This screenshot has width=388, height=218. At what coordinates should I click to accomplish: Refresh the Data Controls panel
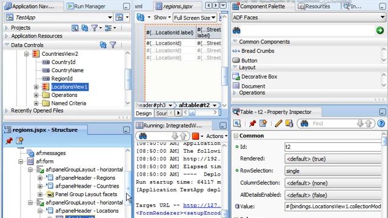[x=103, y=45]
